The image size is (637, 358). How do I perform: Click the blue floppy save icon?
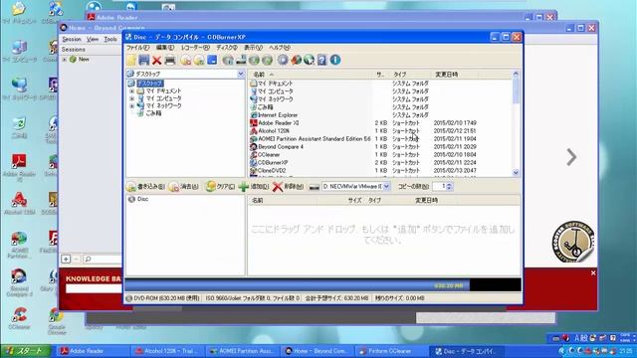pos(143,60)
